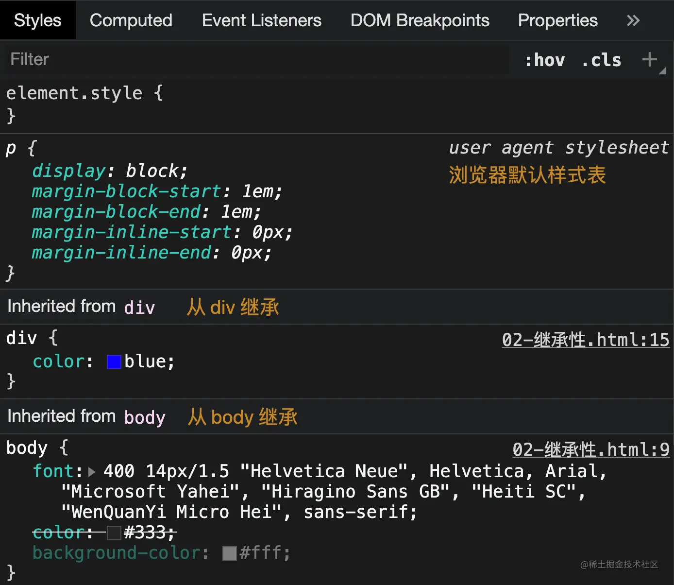Click the New Style Rule plus icon
Screen dimensions: 674x585
(649, 60)
